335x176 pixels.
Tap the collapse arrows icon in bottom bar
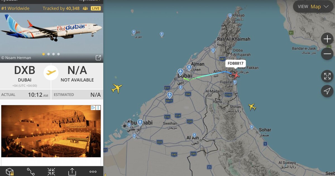51,172
